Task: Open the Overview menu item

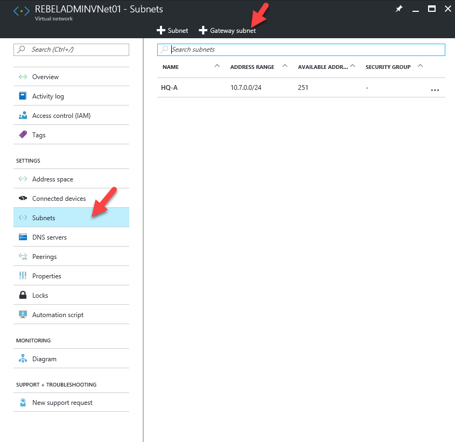Action: pyautogui.click(x=72, y=77)
